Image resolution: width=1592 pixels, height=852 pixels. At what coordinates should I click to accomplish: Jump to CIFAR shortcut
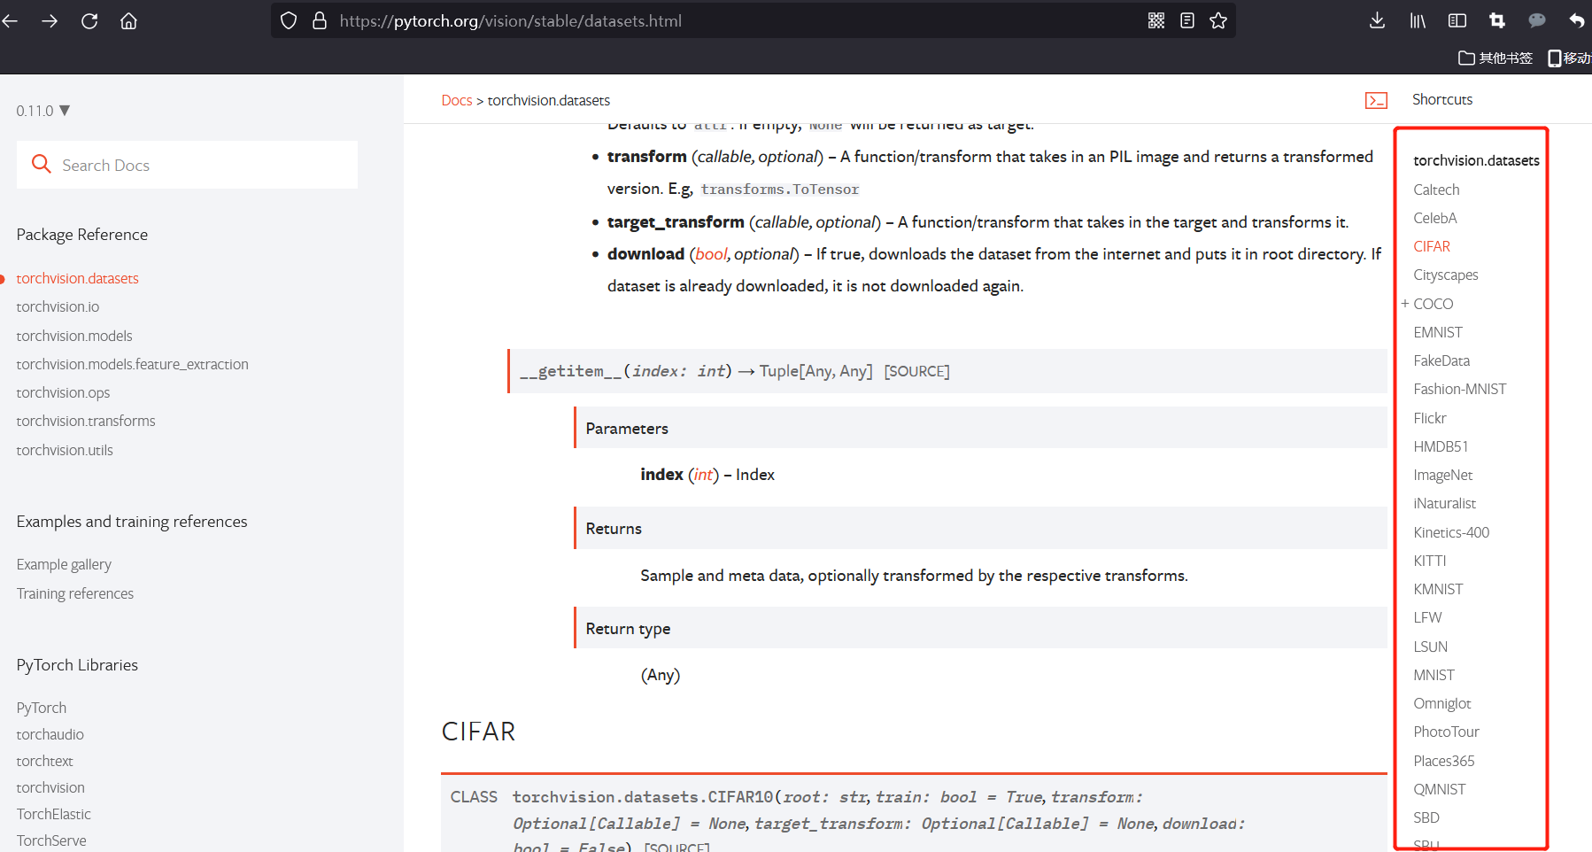1432,246
